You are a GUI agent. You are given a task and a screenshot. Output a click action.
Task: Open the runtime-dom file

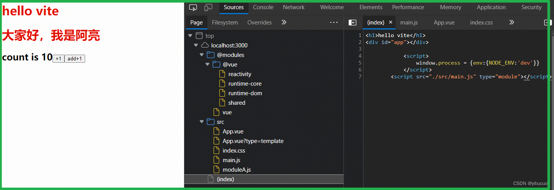tap(245, 93)
